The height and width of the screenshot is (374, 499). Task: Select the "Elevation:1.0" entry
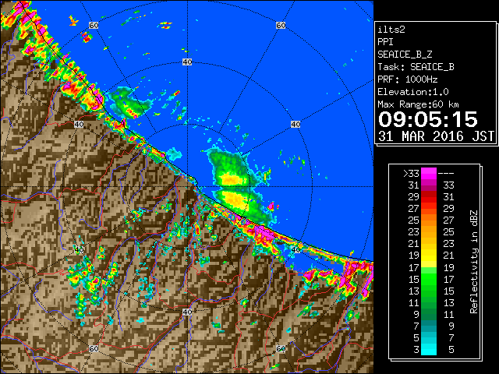413,92
